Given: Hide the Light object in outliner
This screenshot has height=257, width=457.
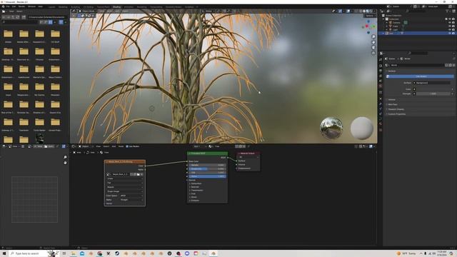Looking at the screenshot, I should coord(450,29).
